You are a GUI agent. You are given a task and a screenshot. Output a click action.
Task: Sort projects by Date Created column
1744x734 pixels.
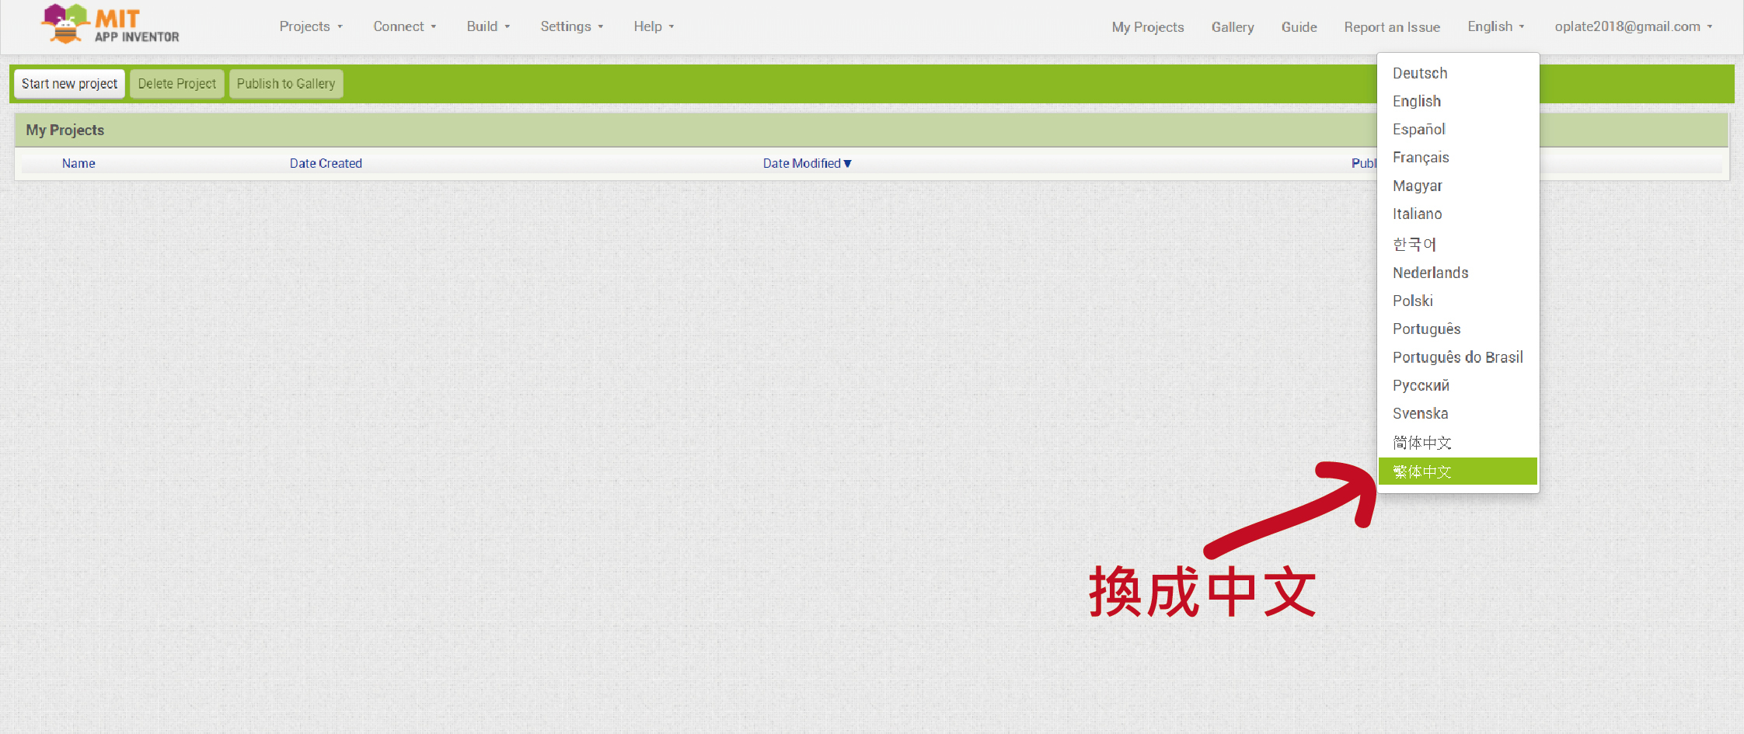(x=326, y=163)
